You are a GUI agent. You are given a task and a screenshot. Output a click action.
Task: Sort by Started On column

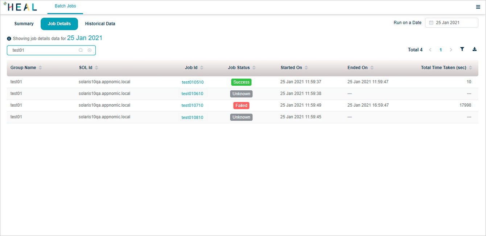coord(306,68)
